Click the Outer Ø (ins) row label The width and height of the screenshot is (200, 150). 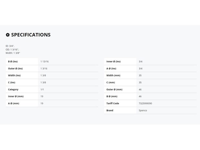point(15,68)
